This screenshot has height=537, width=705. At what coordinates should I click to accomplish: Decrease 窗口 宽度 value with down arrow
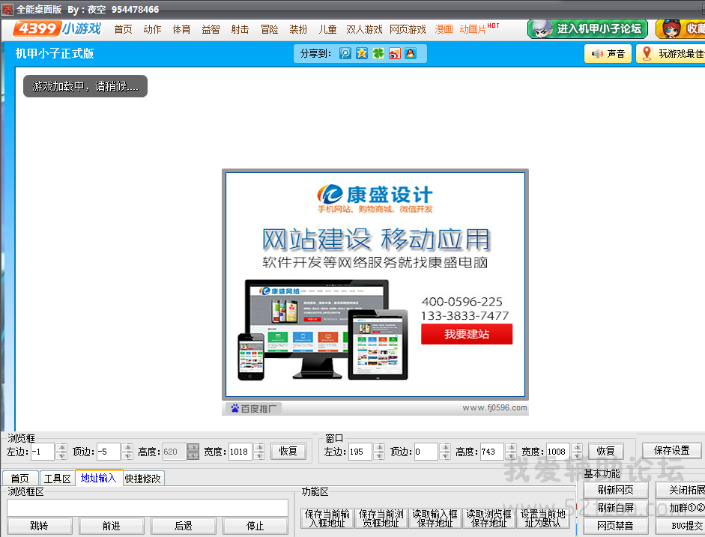[x=578, y=455]
